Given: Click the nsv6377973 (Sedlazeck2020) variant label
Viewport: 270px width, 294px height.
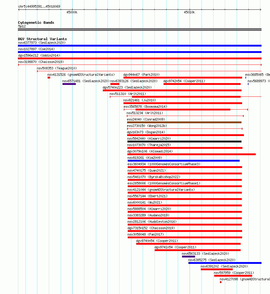Looking at the screenshot, I should [x=42, y=43].
